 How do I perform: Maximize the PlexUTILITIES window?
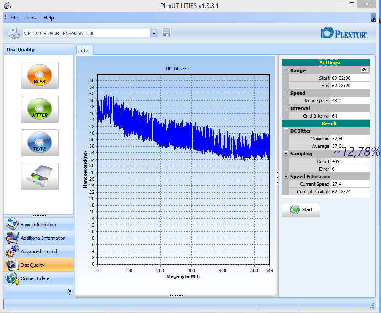[x=352, y=4]
